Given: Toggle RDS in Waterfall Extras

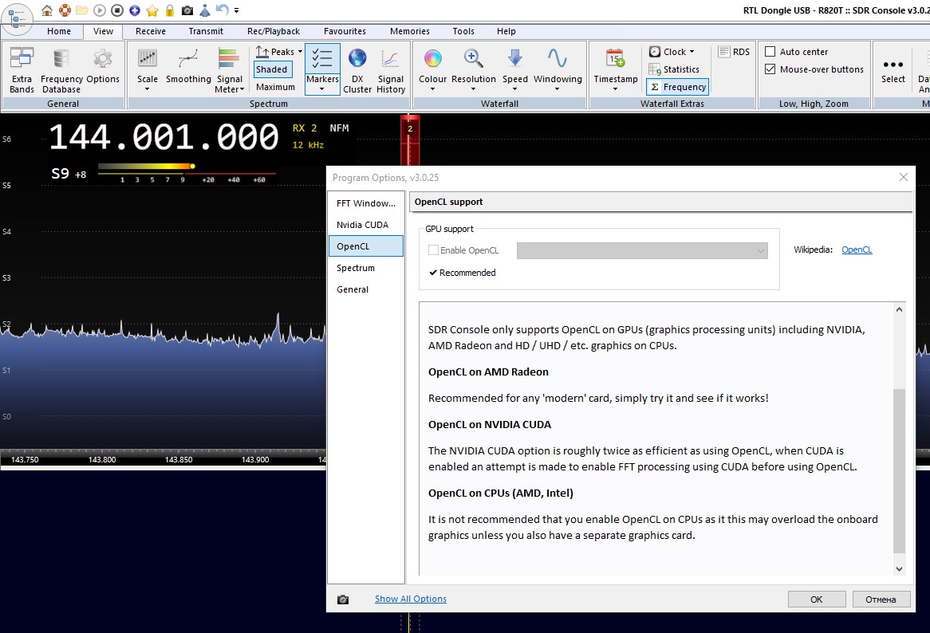Looking at the screenshot, I should coord(734,52).
